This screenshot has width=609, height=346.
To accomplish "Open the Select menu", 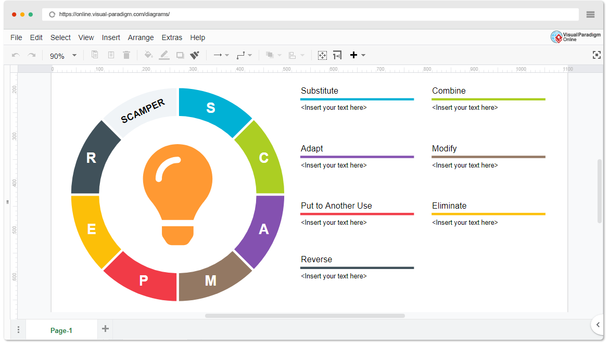I will (x=60, y=37).
